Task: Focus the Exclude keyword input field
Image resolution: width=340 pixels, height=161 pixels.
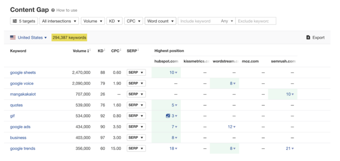Action: [256, 21]
